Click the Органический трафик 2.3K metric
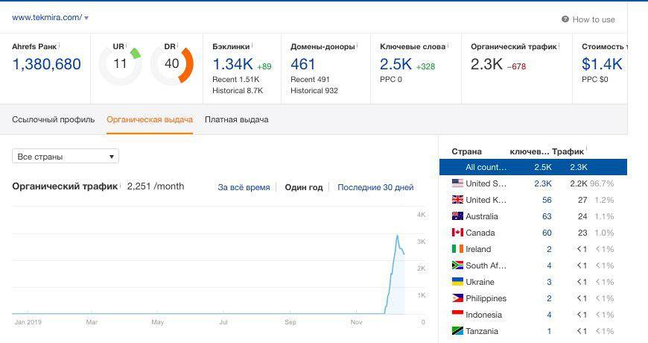 pos(486,64)
